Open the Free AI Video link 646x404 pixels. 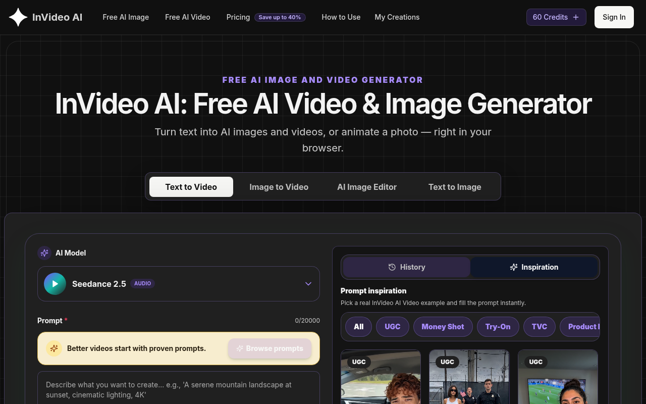point(188,17)
